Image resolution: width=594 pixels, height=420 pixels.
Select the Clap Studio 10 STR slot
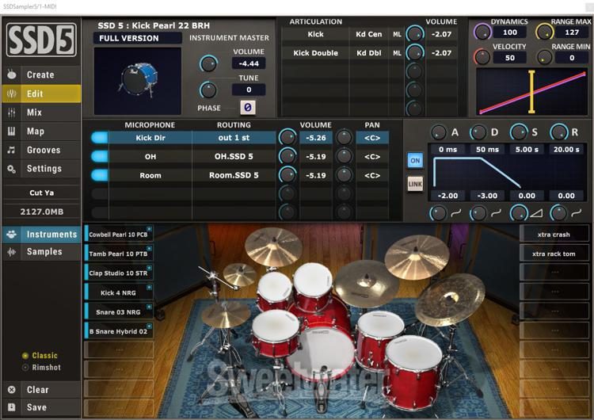click(119, 273)
